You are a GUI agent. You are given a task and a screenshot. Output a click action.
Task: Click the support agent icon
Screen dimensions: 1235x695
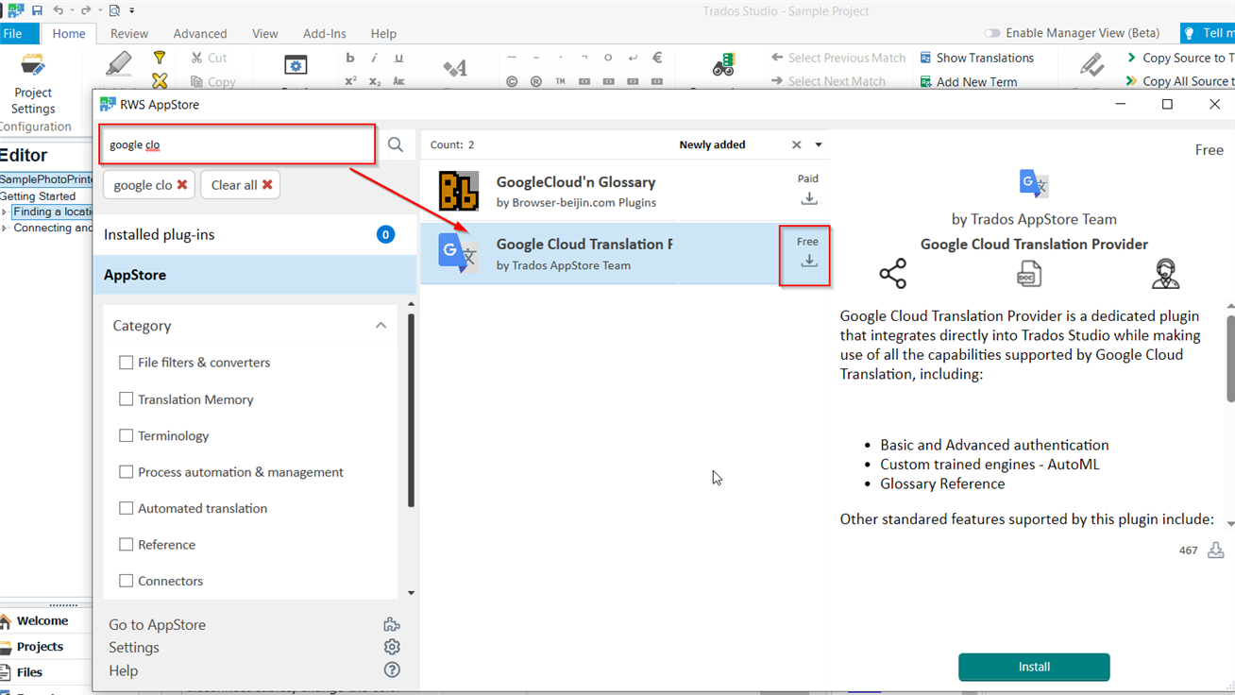click(x=1165, y=274)
